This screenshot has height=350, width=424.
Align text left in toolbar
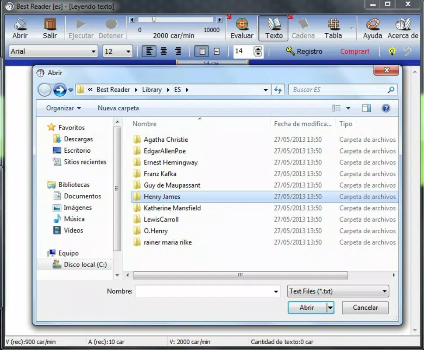click(149, 51)
